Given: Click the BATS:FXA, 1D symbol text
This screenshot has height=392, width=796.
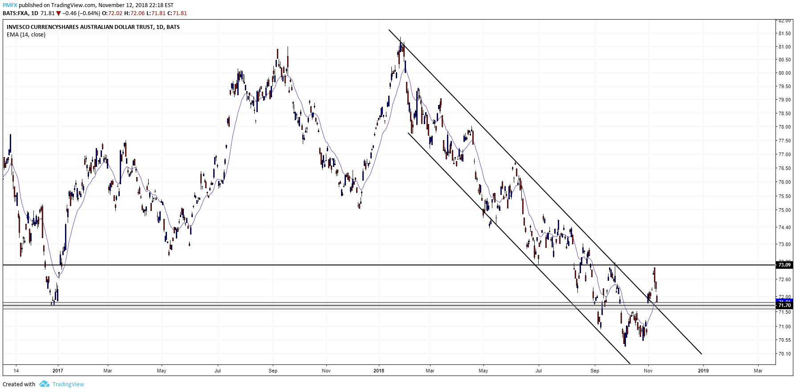Looking at the screenshot, I should (20, 13).
